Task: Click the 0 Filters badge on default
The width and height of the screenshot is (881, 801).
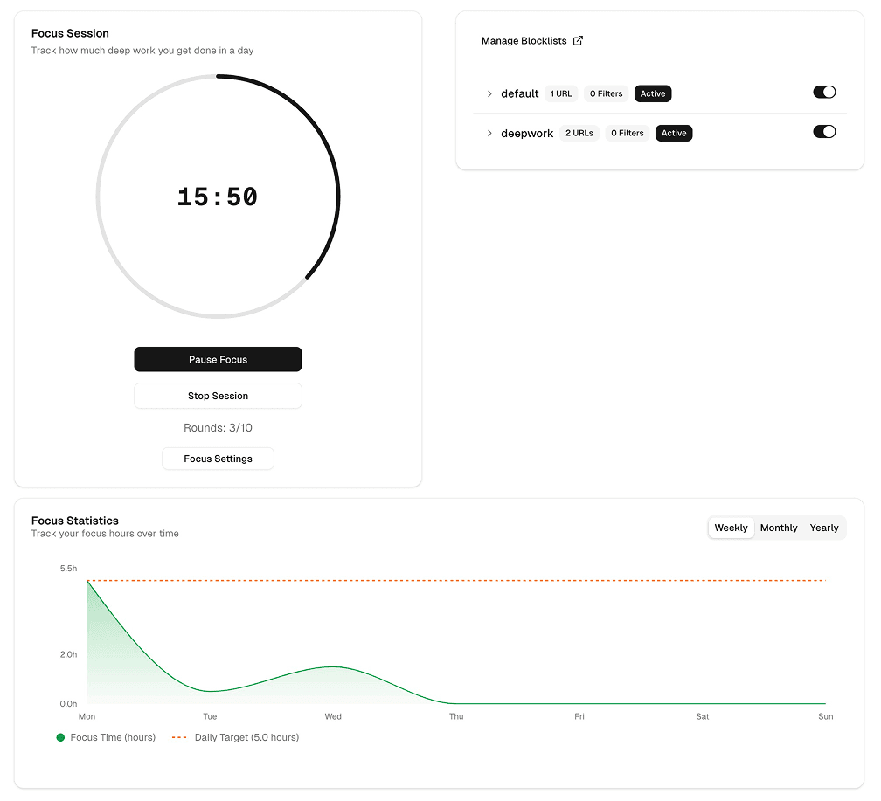Action: [606, 93]
